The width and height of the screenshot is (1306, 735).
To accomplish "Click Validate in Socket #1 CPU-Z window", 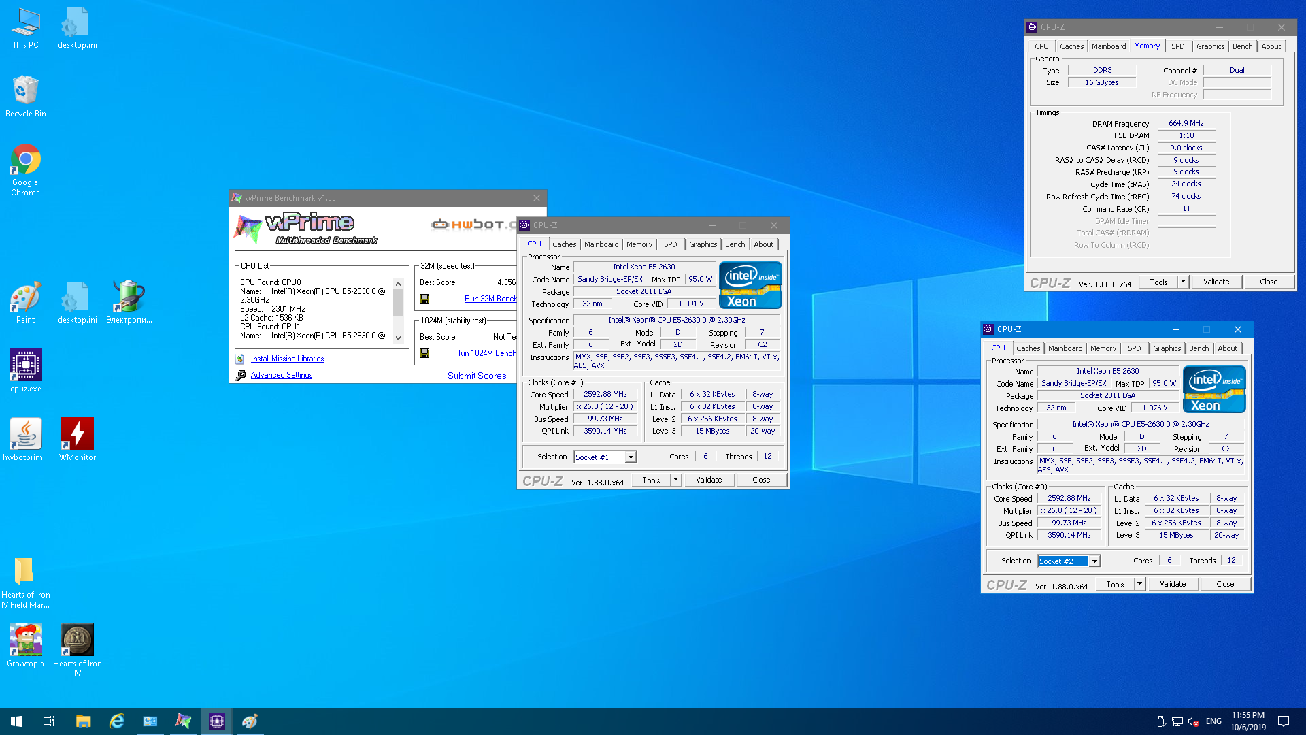I will [709, 480].
